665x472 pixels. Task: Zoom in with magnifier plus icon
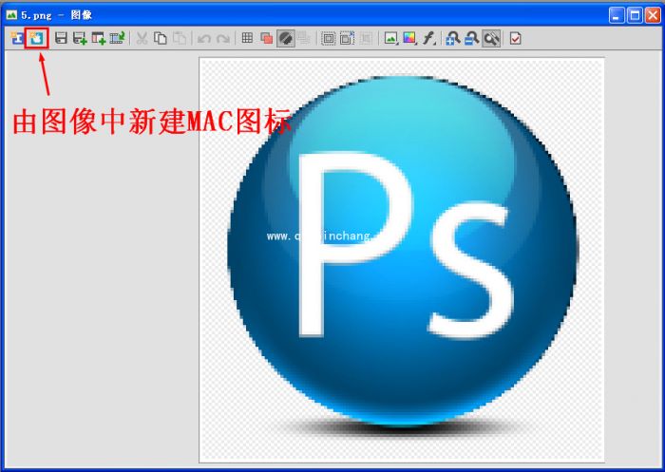(x=453, y=39)
